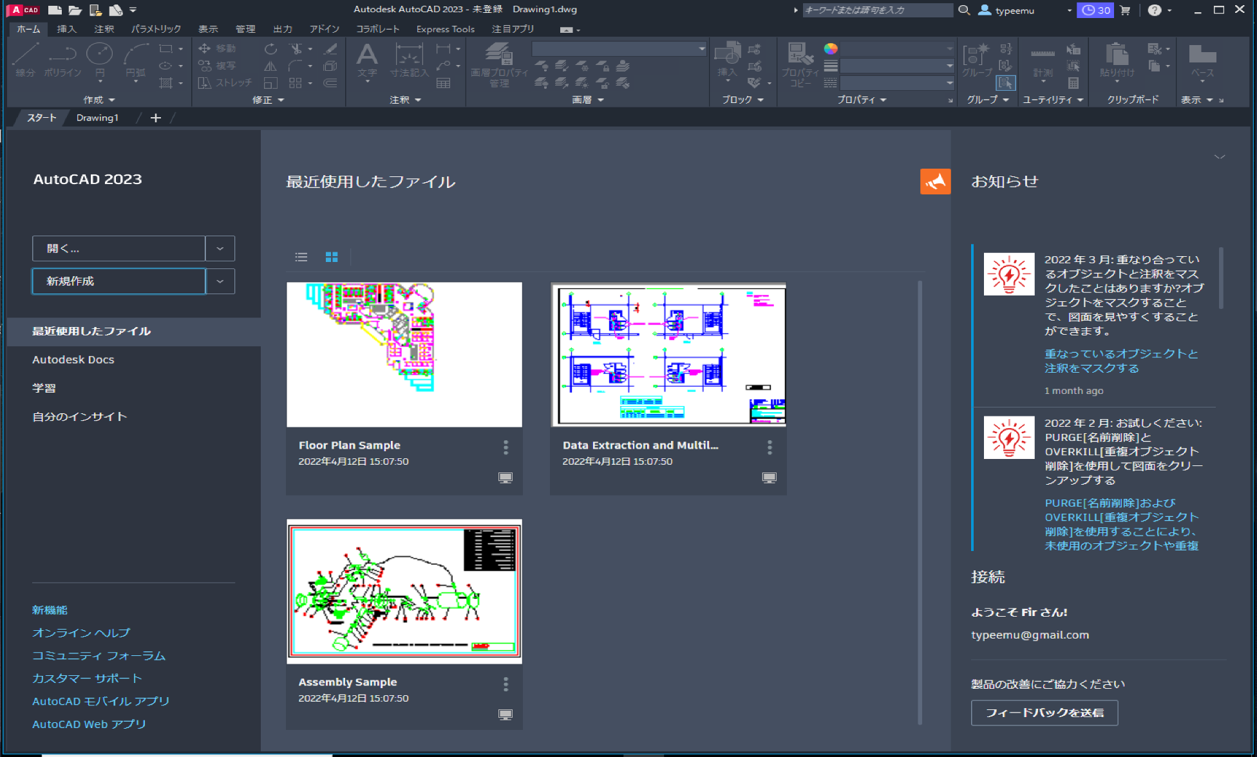1257x757 pixels.
Task: Click the Table icon in annotation panel
Action: coord(443,83)
